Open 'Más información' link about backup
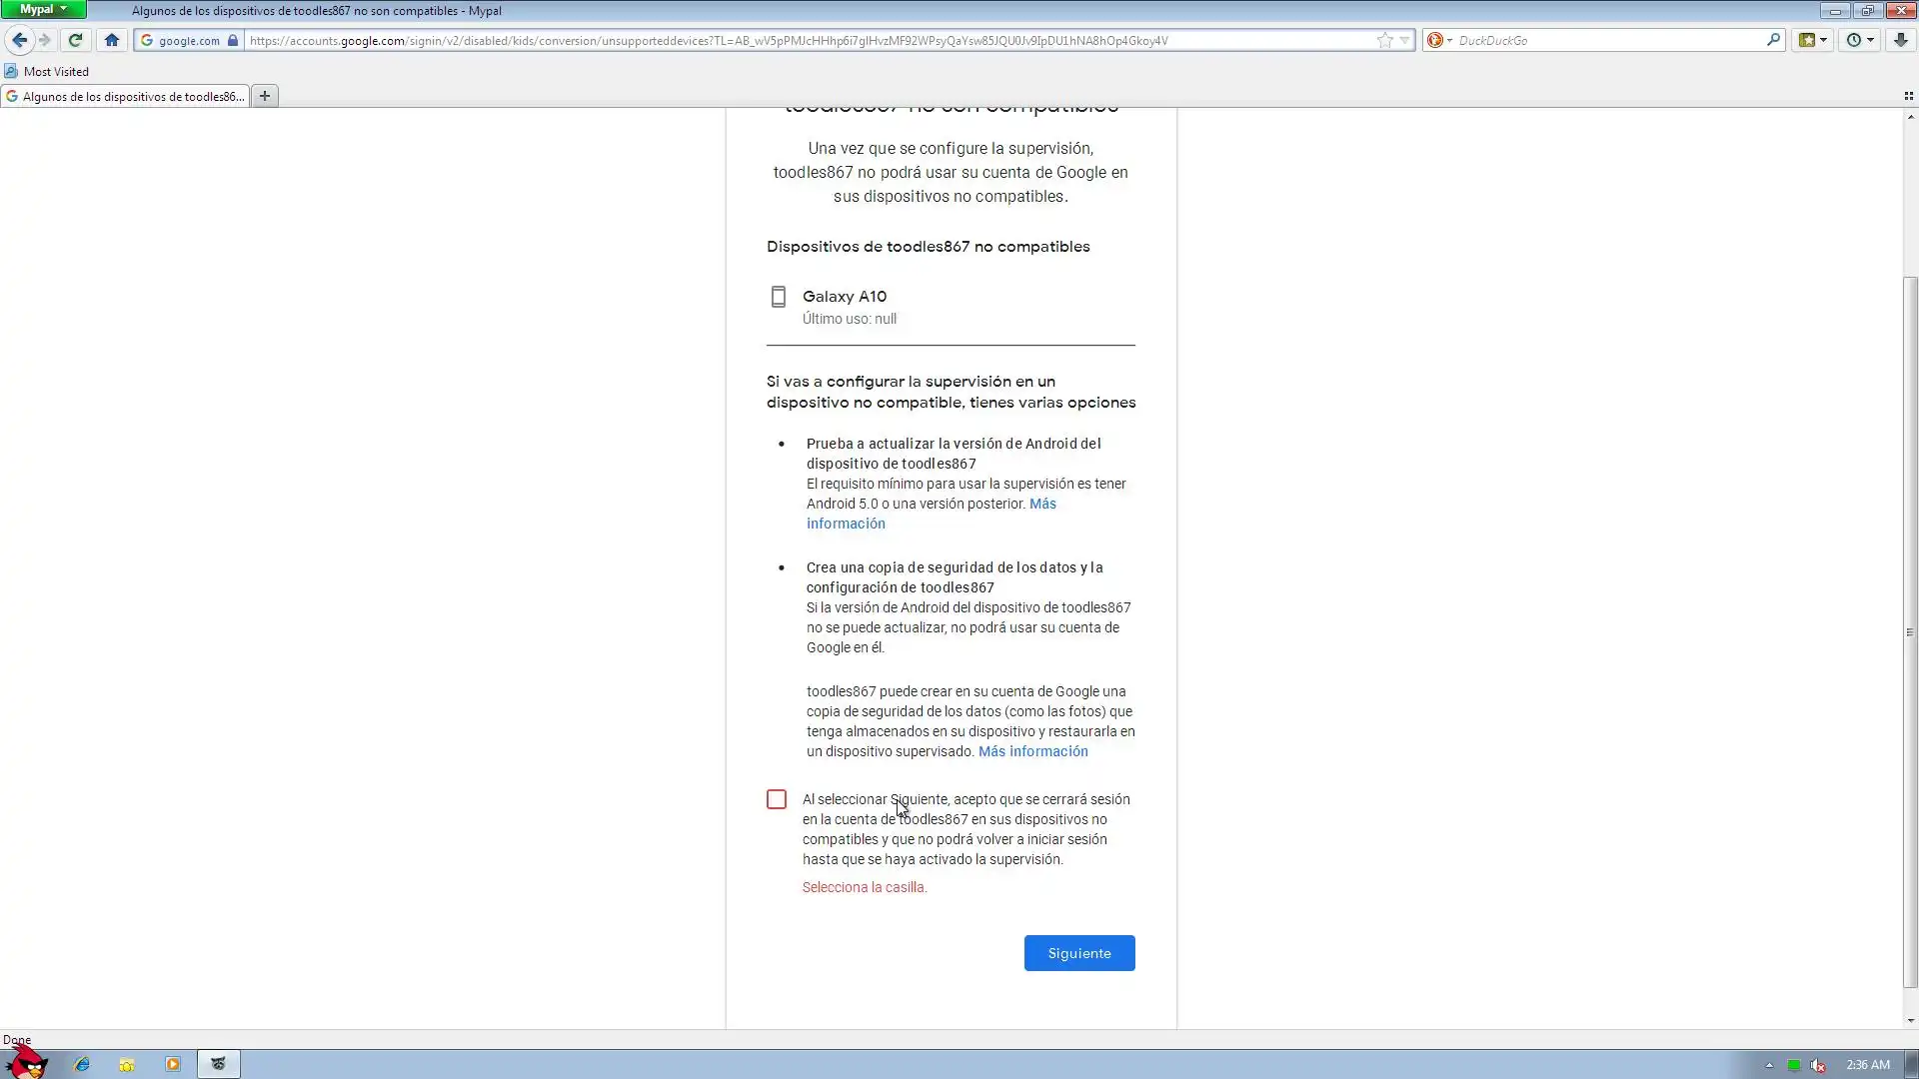The image size is (1919, 1079). (x=1032, y=751)
